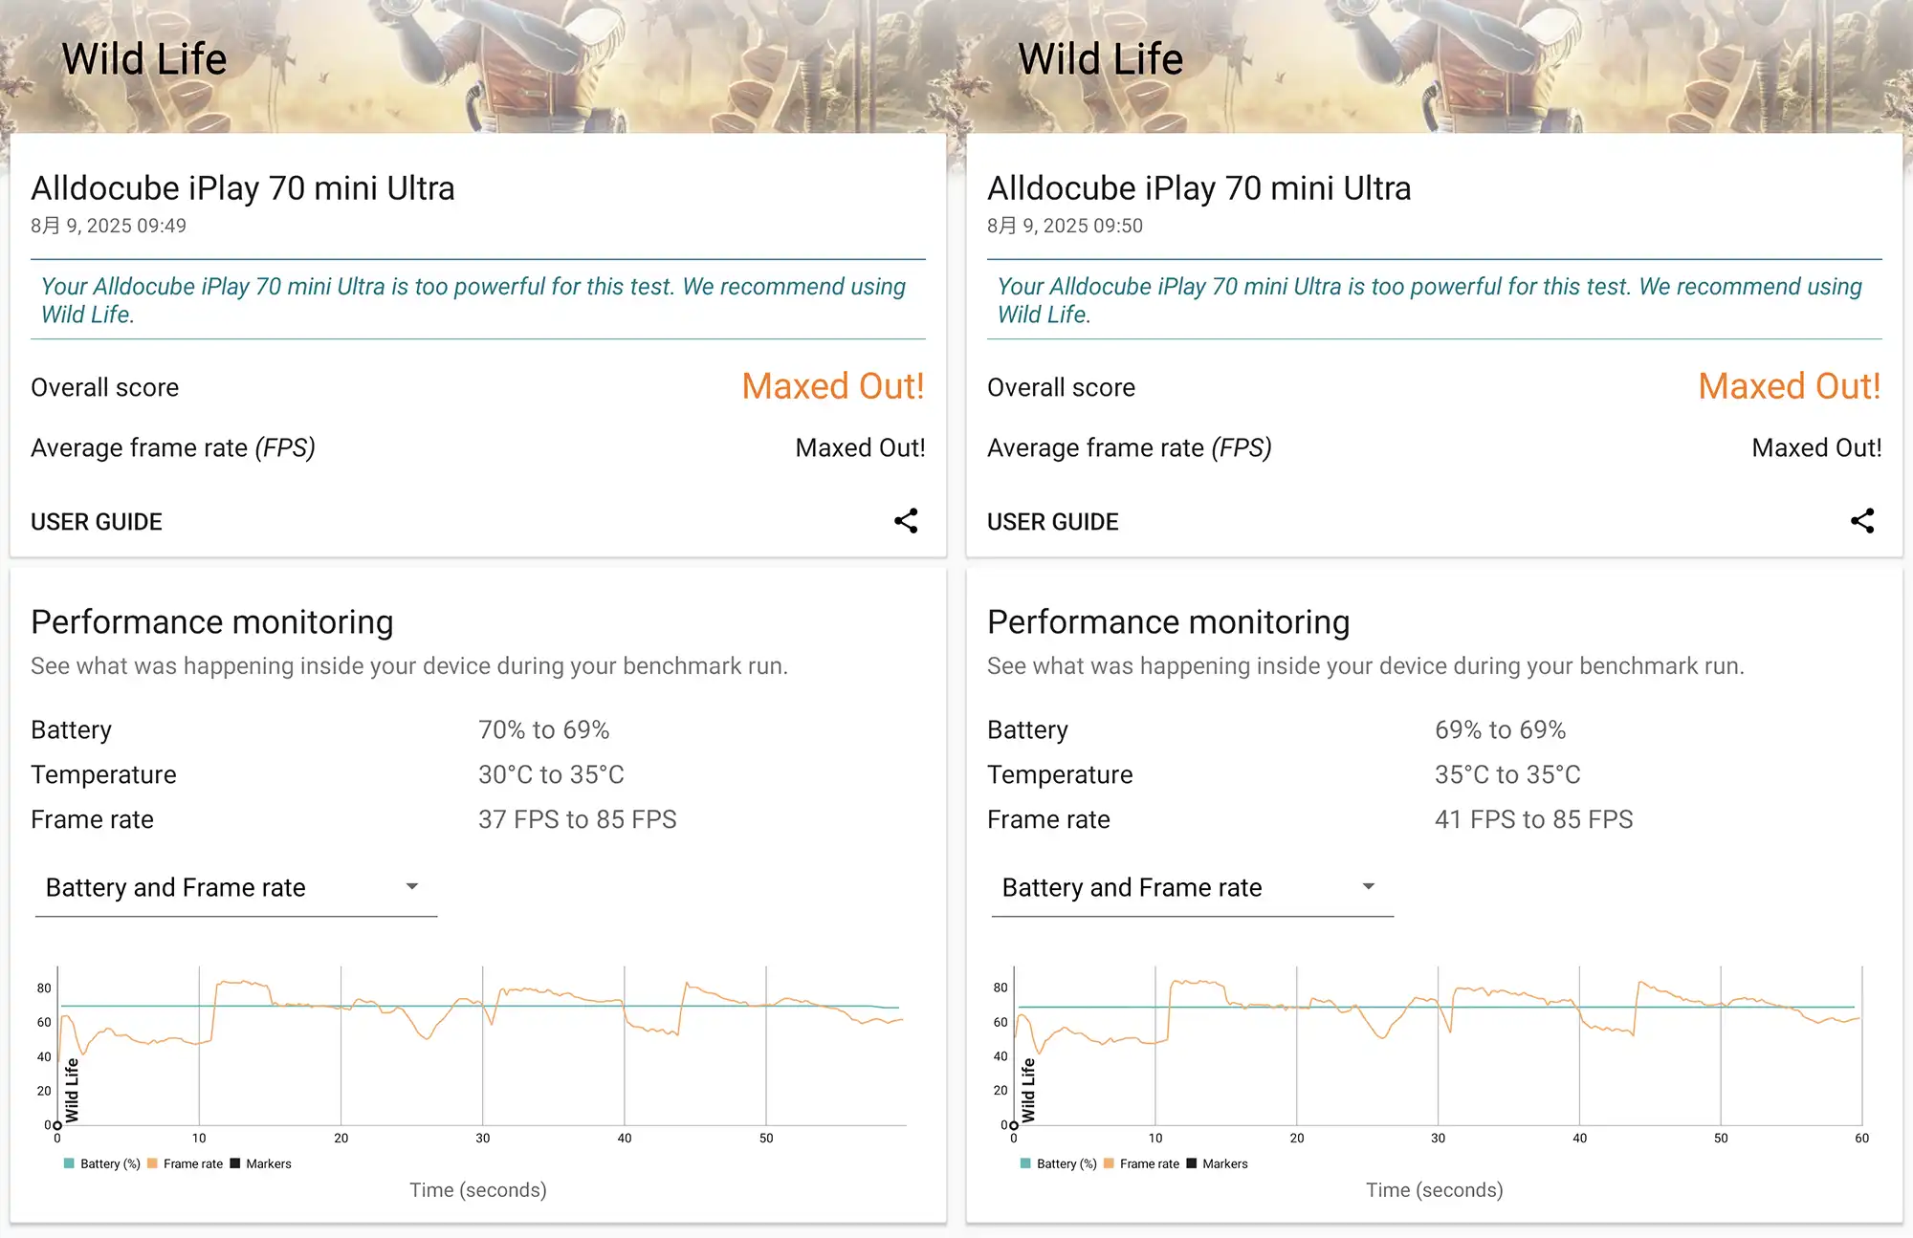Toggle Markers legend in left chart
Image resolution: width=1913 pixels, height=1238 pixels.
point(261,1163)
